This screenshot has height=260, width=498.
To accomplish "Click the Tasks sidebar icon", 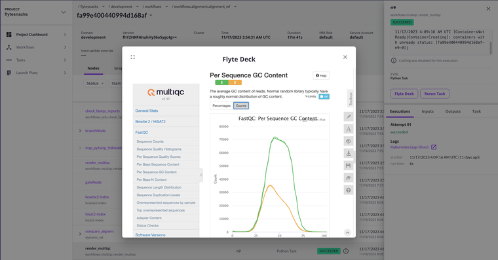I will point(9,60).
